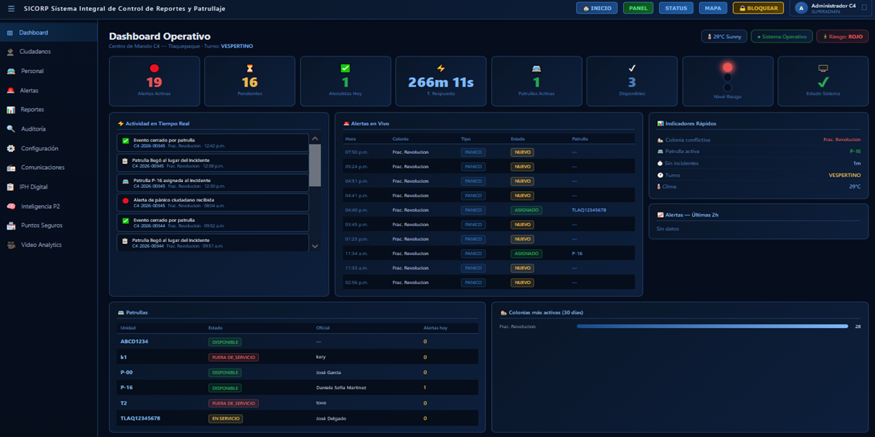Click the checkmark icon on Disponibles card
This screenshot has height=437, width=875.
[x=631, y=69]
